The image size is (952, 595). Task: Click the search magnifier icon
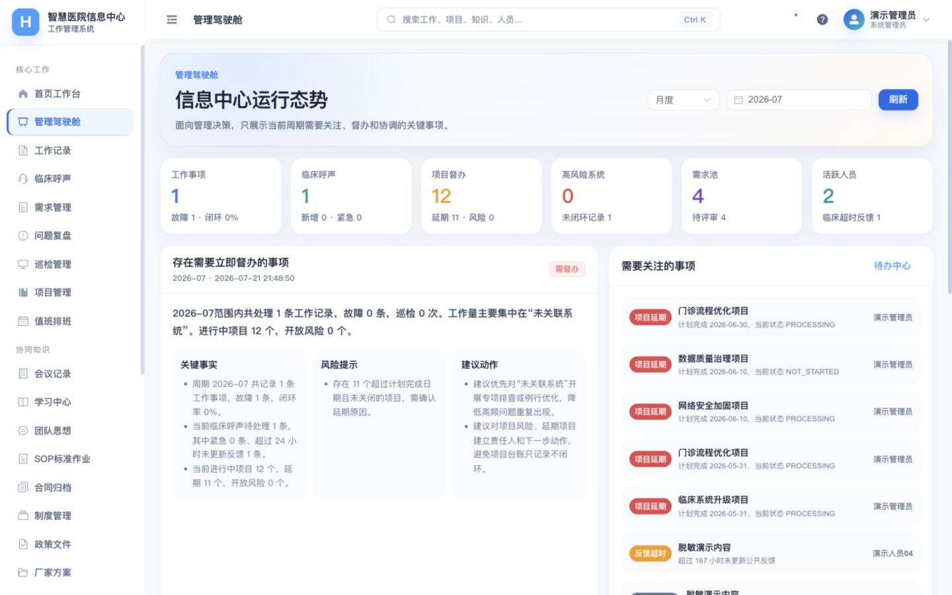[x=391, y=20]
